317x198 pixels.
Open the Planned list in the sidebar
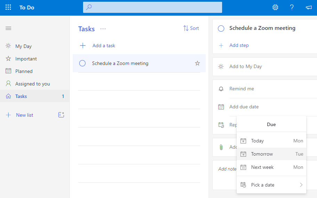point(24,71)
